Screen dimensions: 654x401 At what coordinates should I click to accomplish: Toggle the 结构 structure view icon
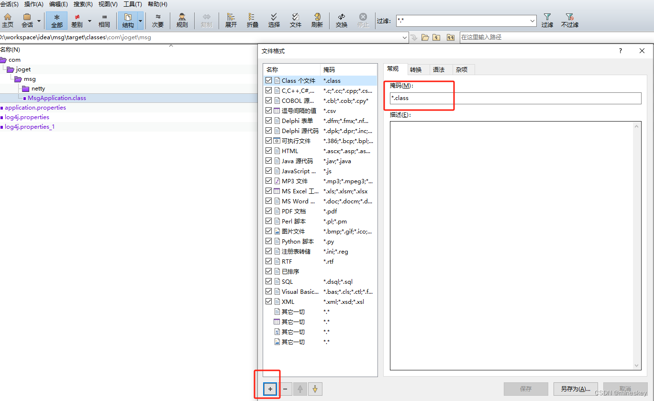(128, 21)
